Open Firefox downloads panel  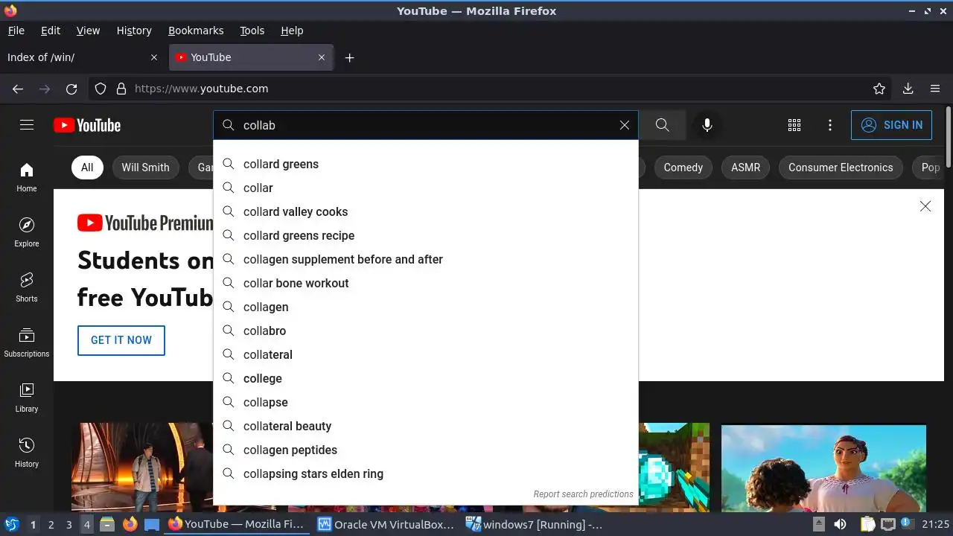pos(908,89)
